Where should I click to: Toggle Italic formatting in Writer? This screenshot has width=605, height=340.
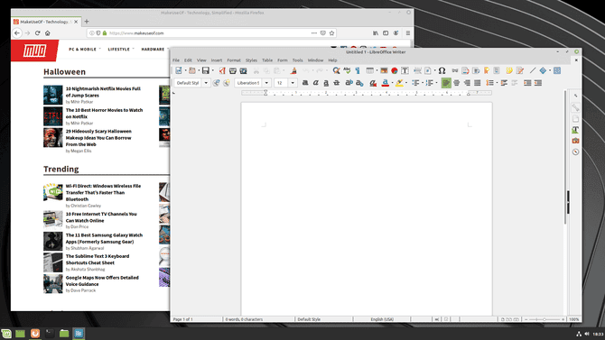[316, 83]
